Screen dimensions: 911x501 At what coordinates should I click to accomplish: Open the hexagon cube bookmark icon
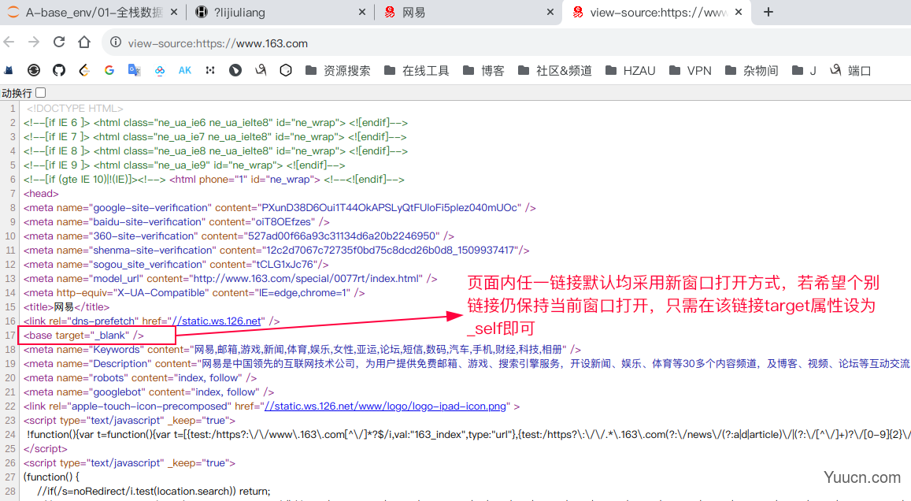(285, 70)
